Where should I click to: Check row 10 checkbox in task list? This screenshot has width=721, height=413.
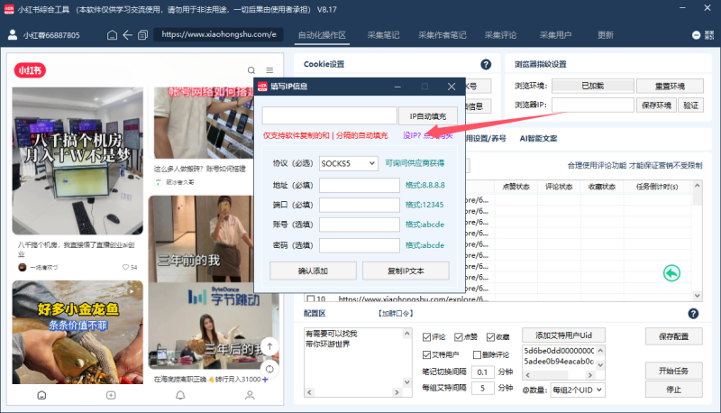pyautogui.click(x=311, y=299)
